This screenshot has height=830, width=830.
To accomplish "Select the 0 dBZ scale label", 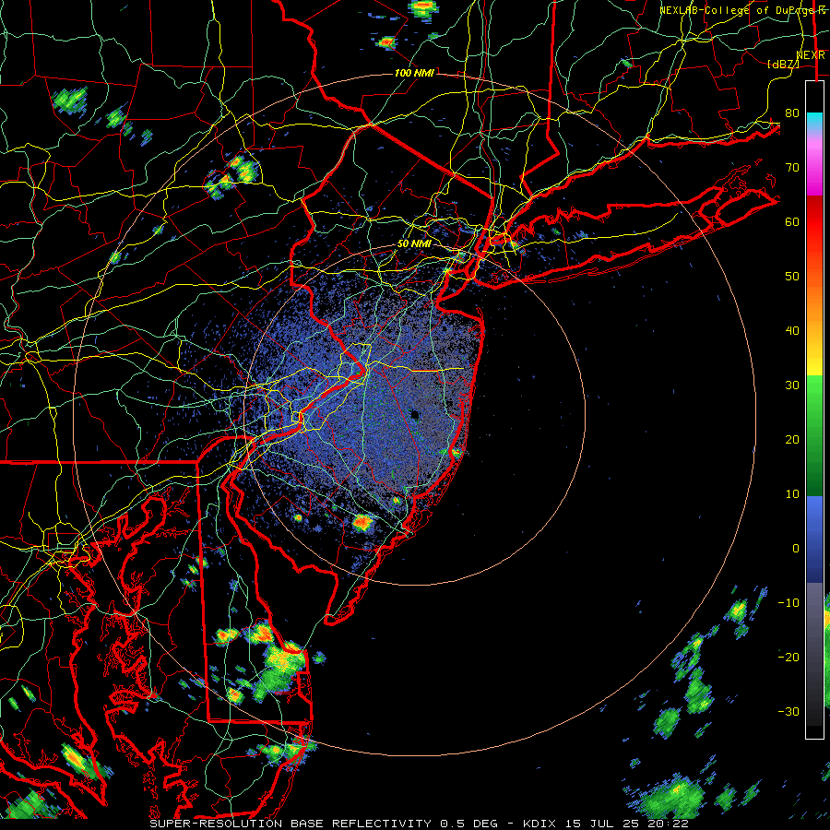I will point(796,549).
